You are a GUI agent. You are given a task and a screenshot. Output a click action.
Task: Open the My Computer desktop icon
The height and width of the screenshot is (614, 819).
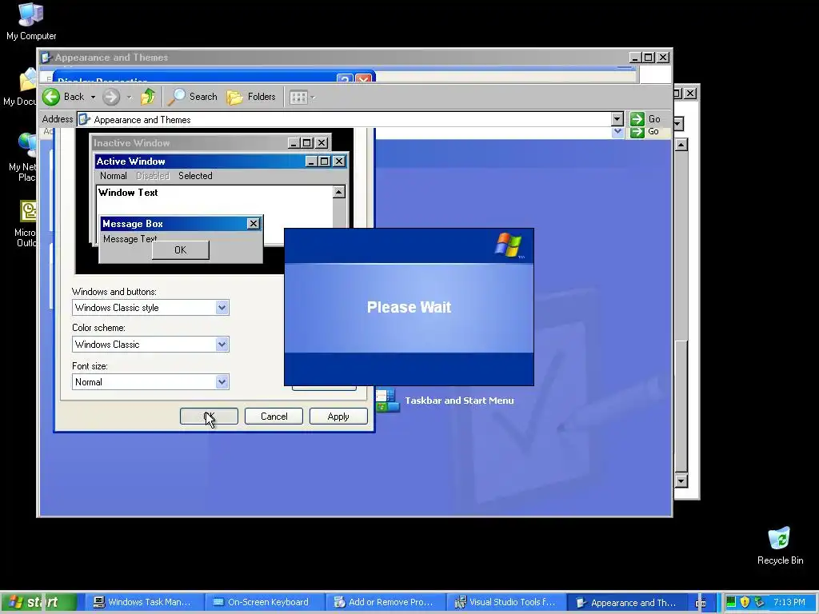tap(31, 22)
